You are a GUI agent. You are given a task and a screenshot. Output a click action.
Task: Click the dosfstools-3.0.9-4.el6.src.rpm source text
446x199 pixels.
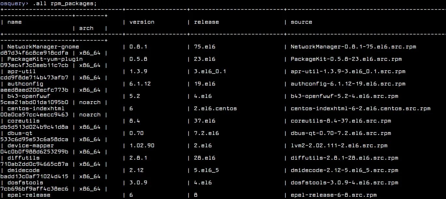(x=344, y=183)
